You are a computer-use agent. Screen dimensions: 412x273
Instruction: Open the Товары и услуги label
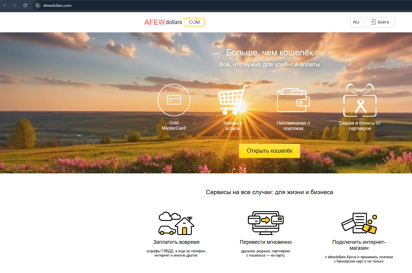[233, 126]
